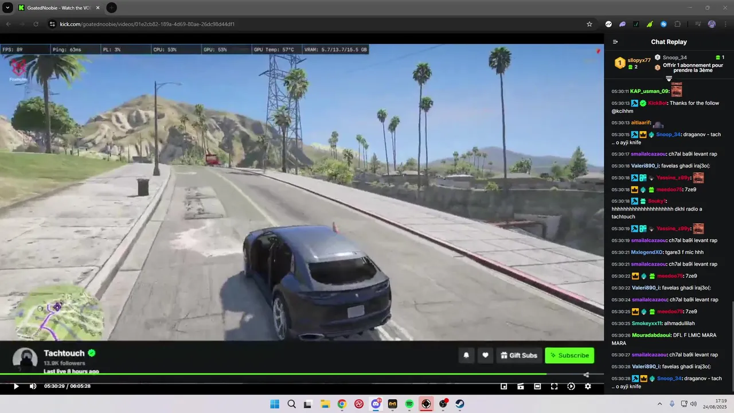Open the Tachtouch channel name link
The width and height of the screenshot is (734, 413).
pos(64,353)
